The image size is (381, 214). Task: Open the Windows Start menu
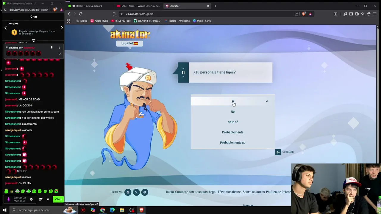click(4, 210)
